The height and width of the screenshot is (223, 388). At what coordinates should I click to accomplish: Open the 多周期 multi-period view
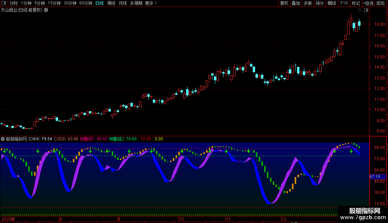[136, 3]
